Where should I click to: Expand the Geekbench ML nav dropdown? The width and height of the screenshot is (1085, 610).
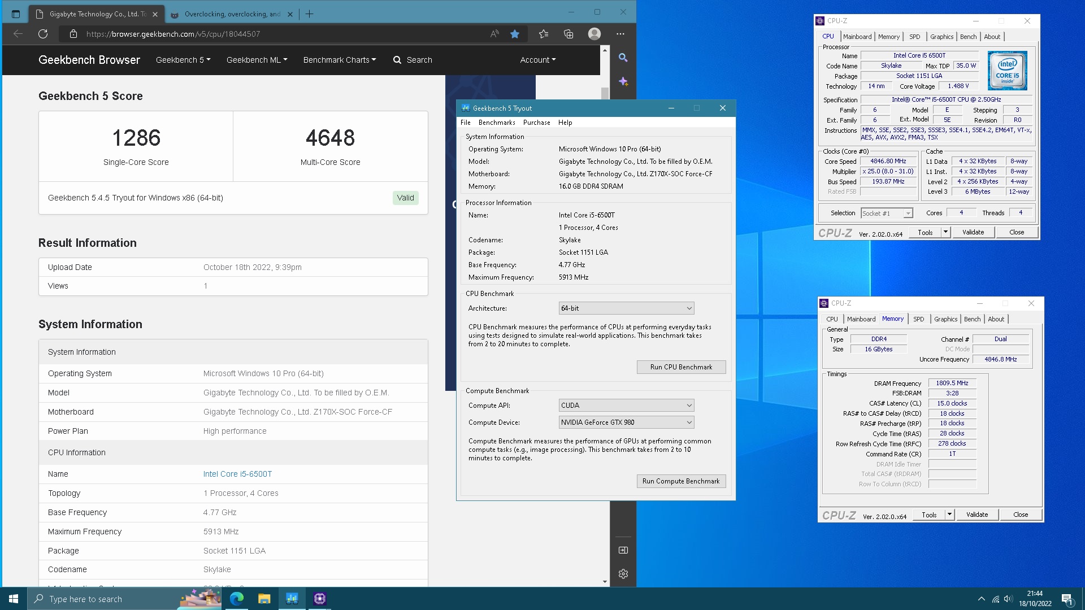257,60
